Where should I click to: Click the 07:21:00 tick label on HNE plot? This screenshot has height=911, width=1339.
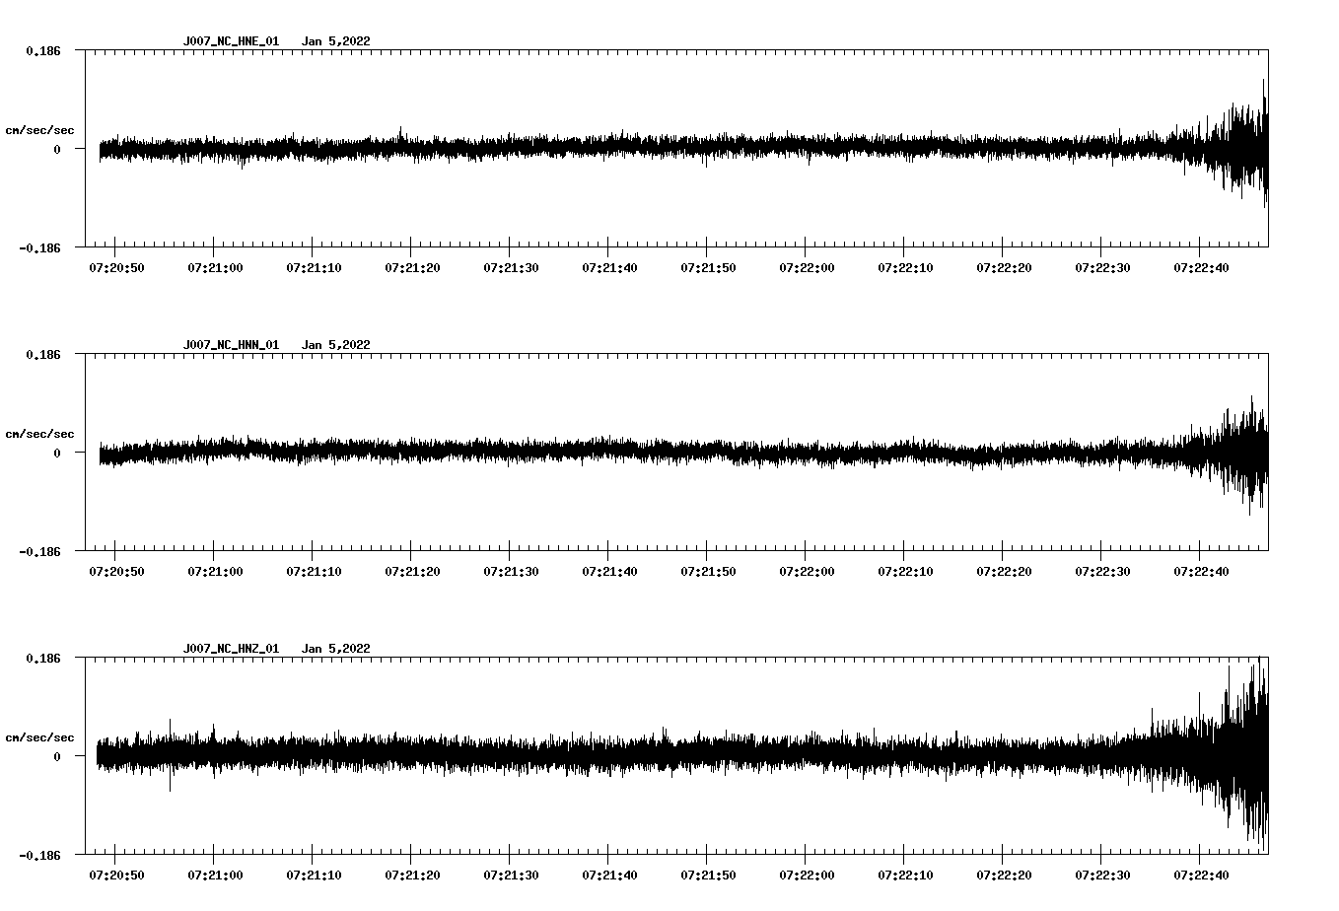[215, 267]
